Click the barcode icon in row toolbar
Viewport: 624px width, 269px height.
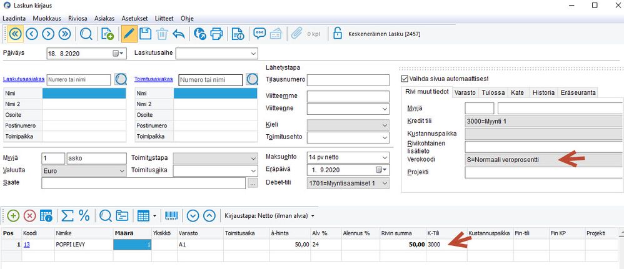coord(171,216)
